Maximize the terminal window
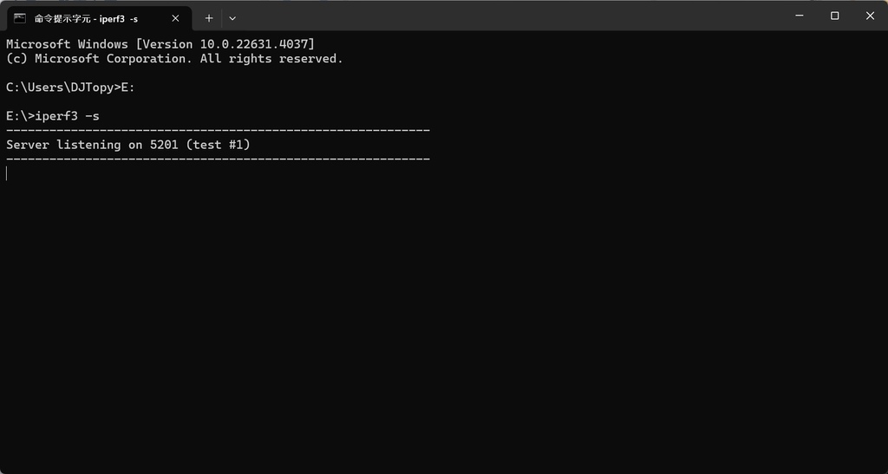Viewport: 888px width, 474px height. click(835, 16)
